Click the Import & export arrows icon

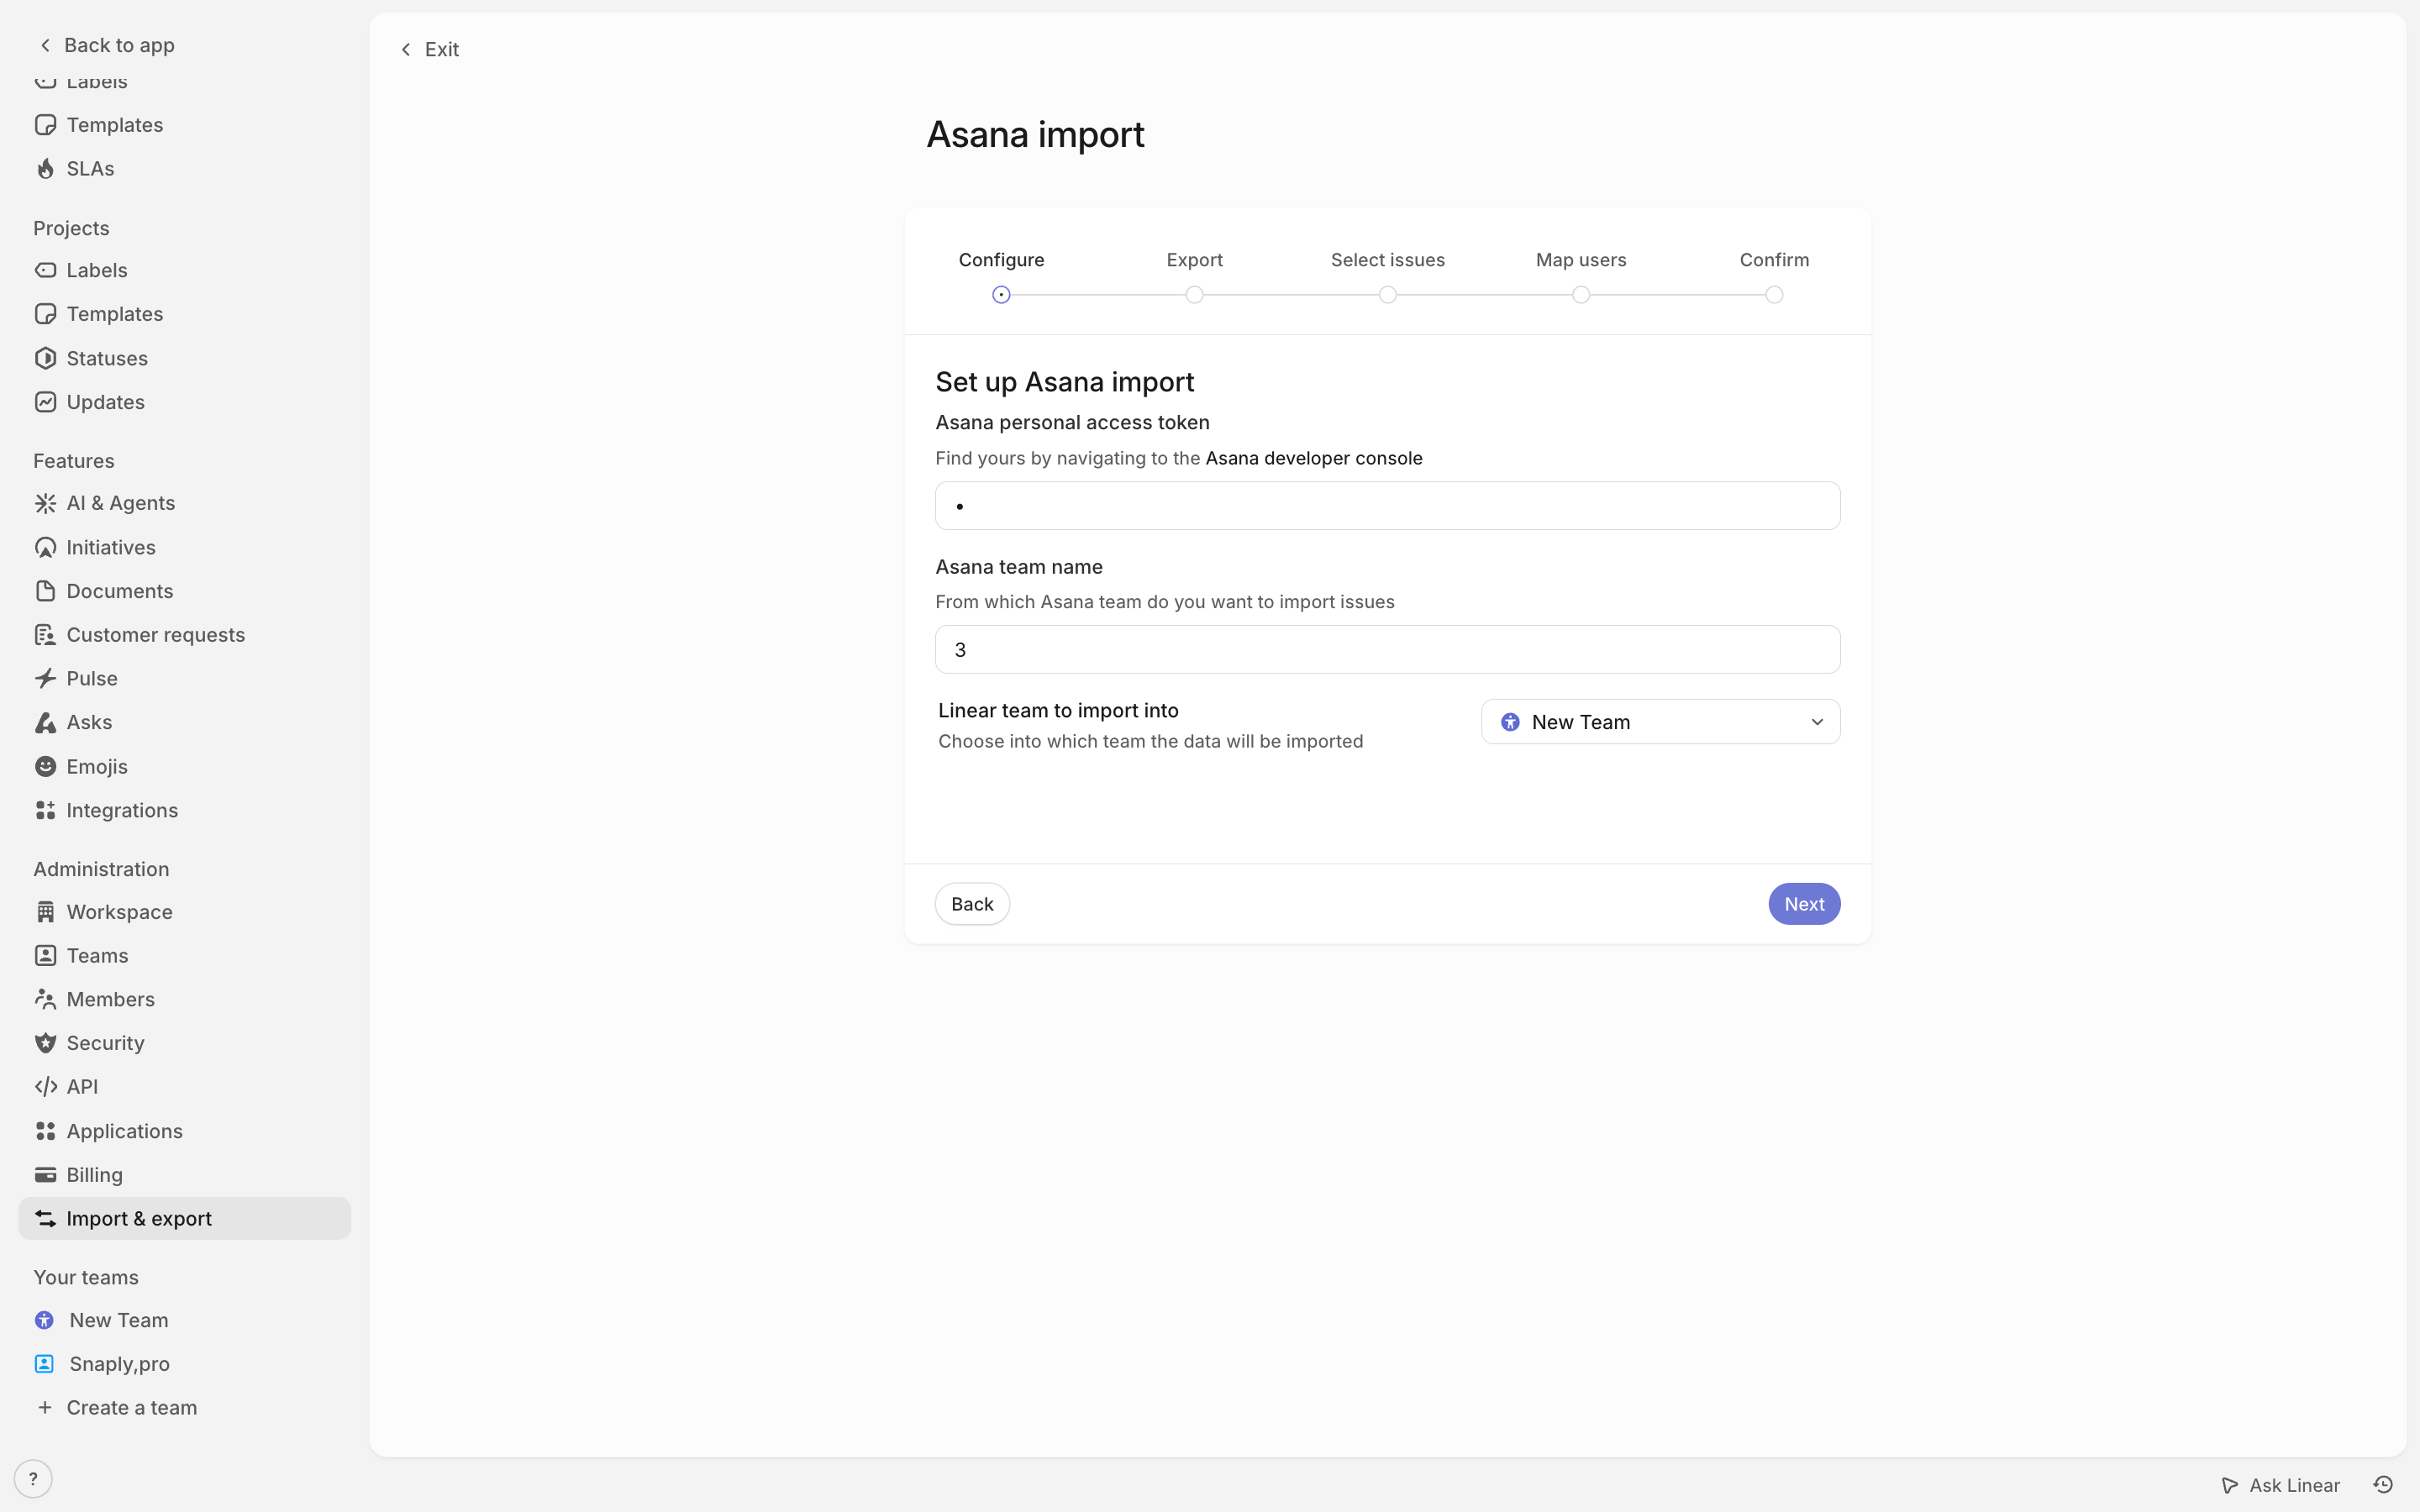click(45, 1218)
